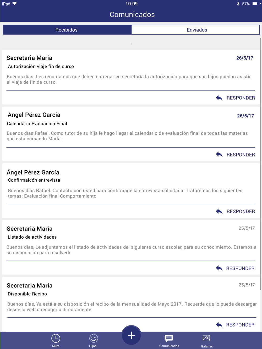Click reply arrow for Listado de actividades
The image size is (262, 349).
click(x=219, y=268)
